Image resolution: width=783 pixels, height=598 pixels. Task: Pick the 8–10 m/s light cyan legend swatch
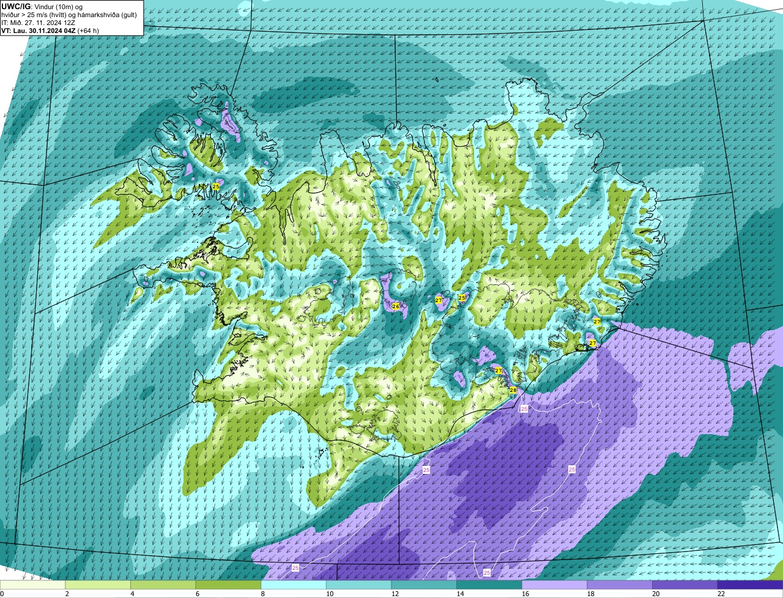point(294,585)
